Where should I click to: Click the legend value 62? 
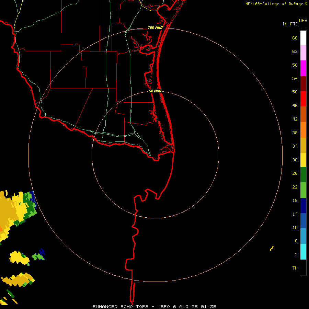(x=295, y=51)
